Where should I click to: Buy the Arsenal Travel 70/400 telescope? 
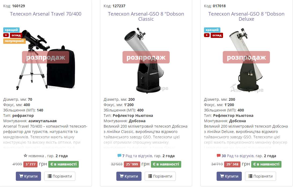tap(28, 176)
